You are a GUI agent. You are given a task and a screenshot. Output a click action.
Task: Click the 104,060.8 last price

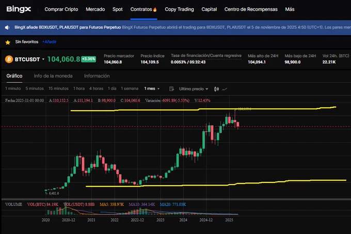64,59
